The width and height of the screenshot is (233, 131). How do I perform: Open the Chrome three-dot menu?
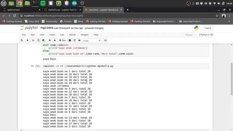(x=229, y=16)
